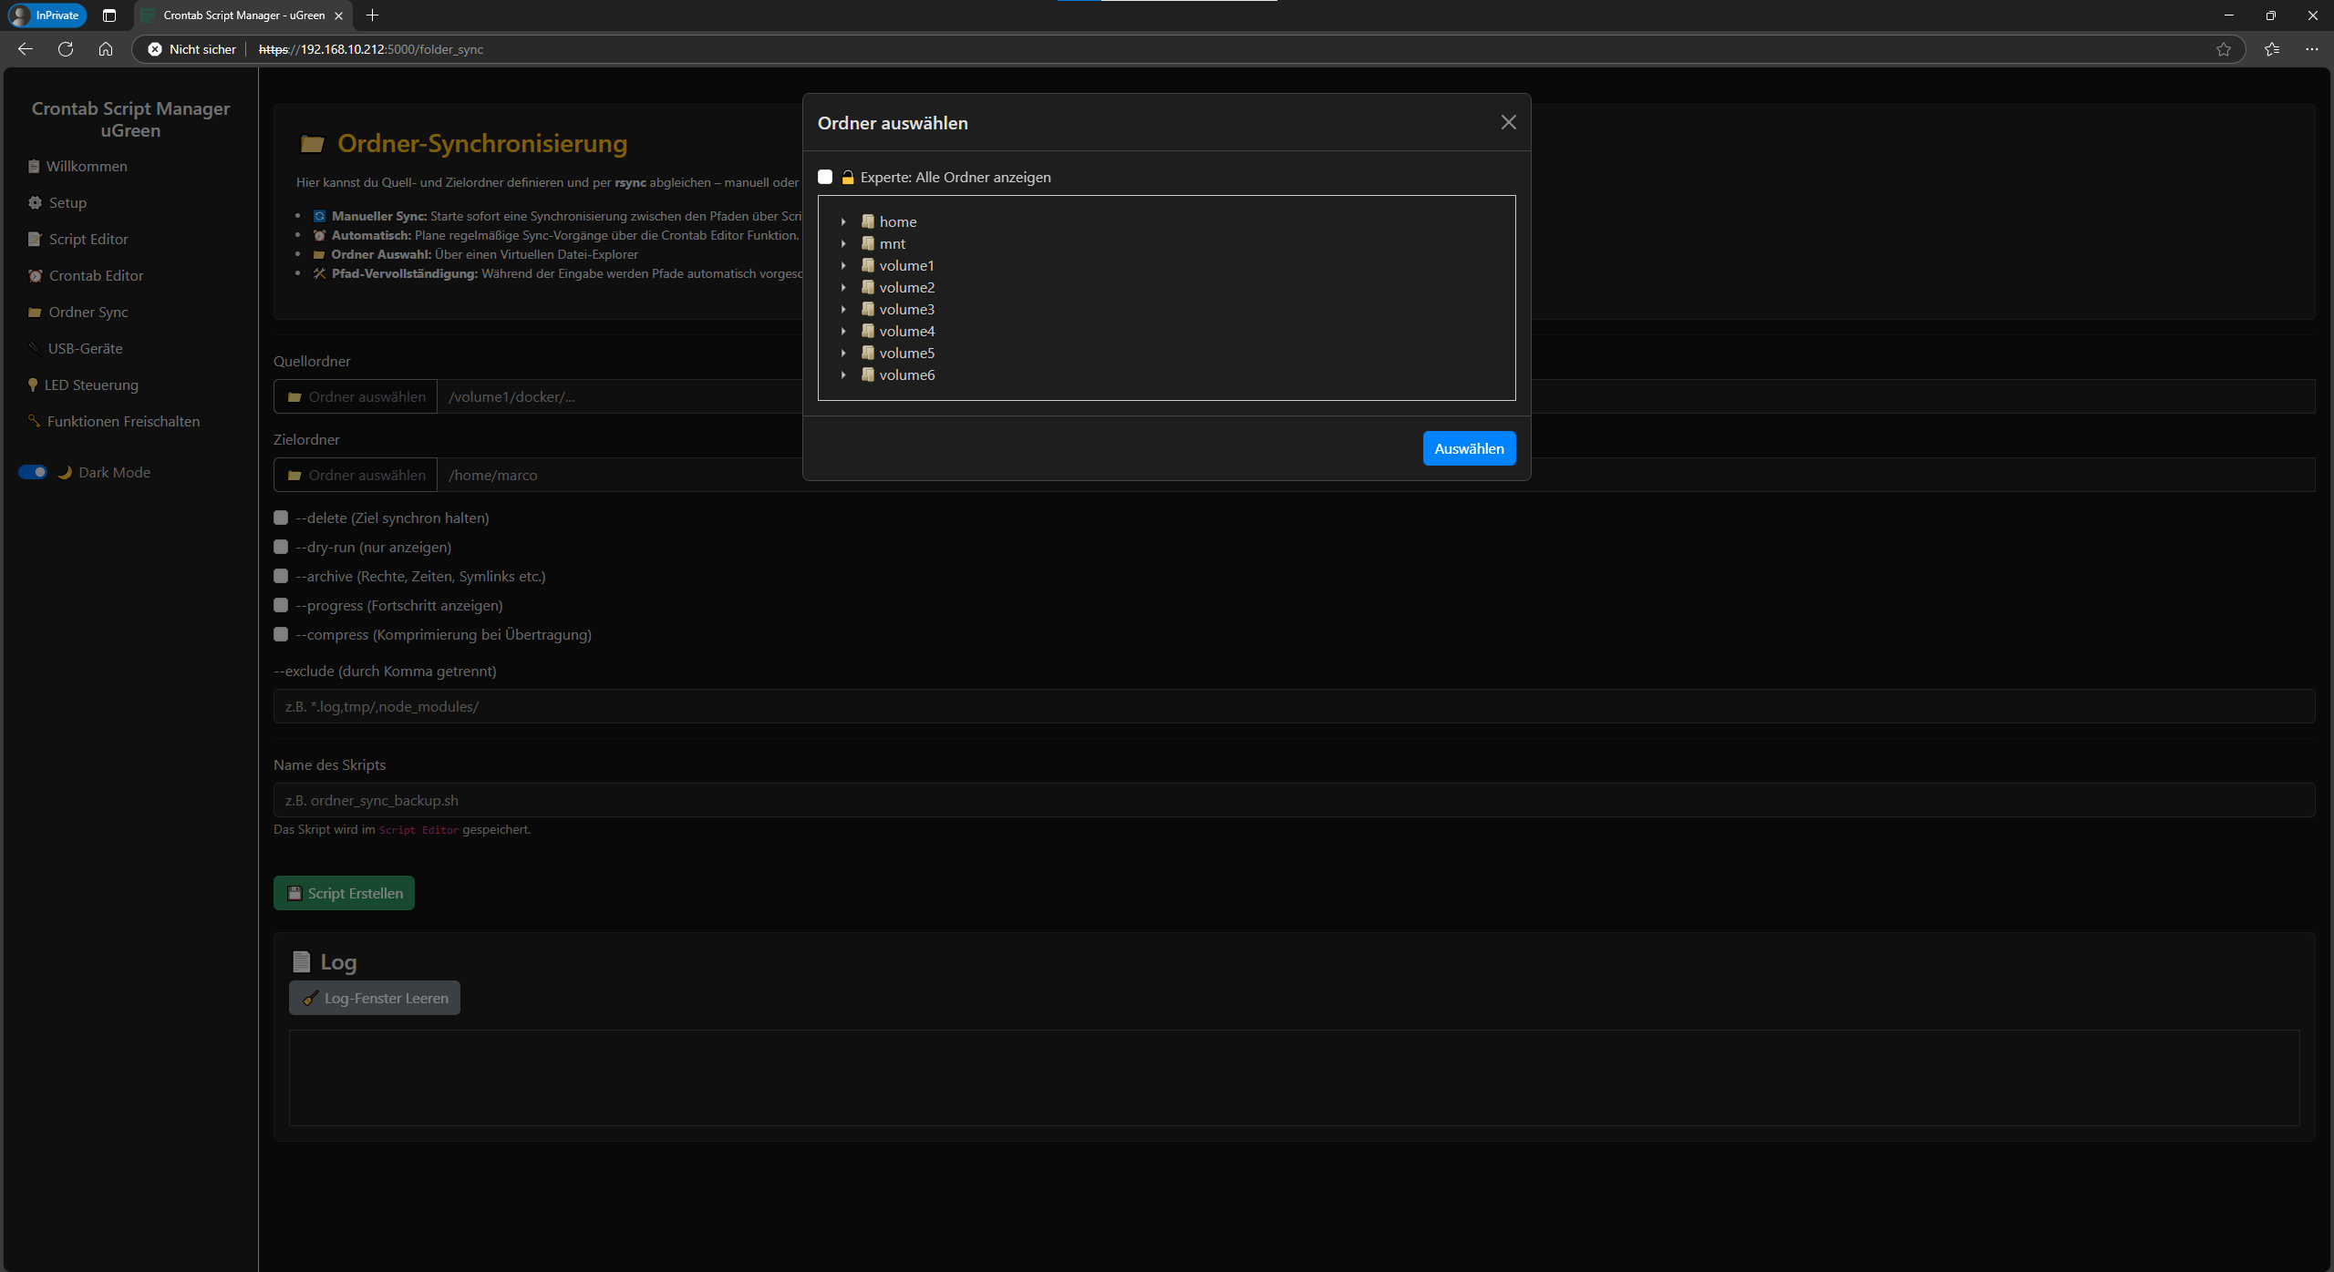This screenshot has height=1272, width=2334.
Task: Select the home folder icon in tree
Action: [868, 221]
